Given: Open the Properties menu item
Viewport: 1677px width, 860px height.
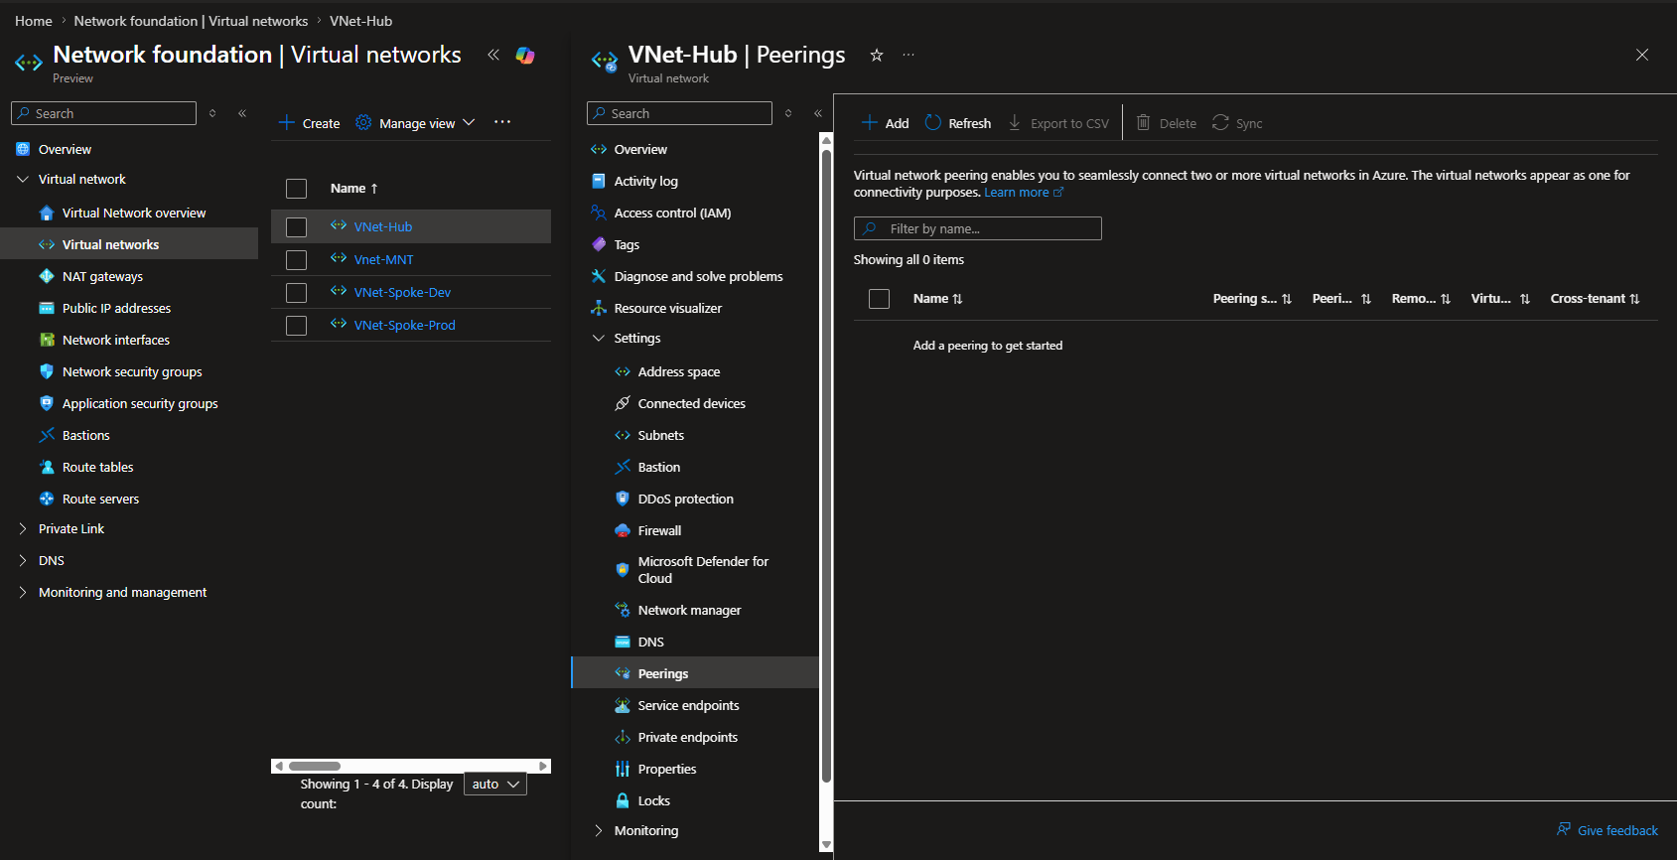Looking at the screenshot, I should pos(667,769).
